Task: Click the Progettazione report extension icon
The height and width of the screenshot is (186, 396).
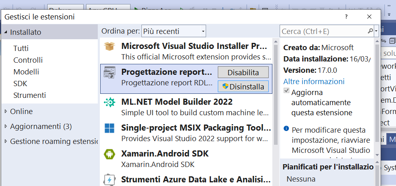Action: tap(110, 72)
